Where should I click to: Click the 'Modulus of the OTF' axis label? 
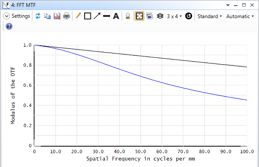pos(13,95)
